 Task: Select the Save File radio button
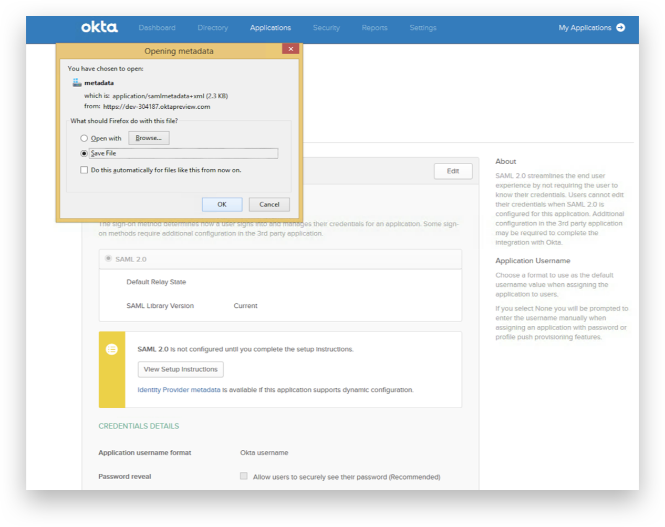tap(84, 153)
